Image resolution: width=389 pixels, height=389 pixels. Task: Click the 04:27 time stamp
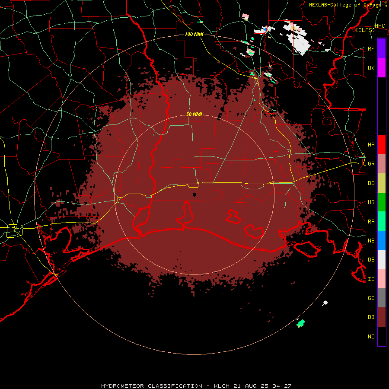coord(281,386)
